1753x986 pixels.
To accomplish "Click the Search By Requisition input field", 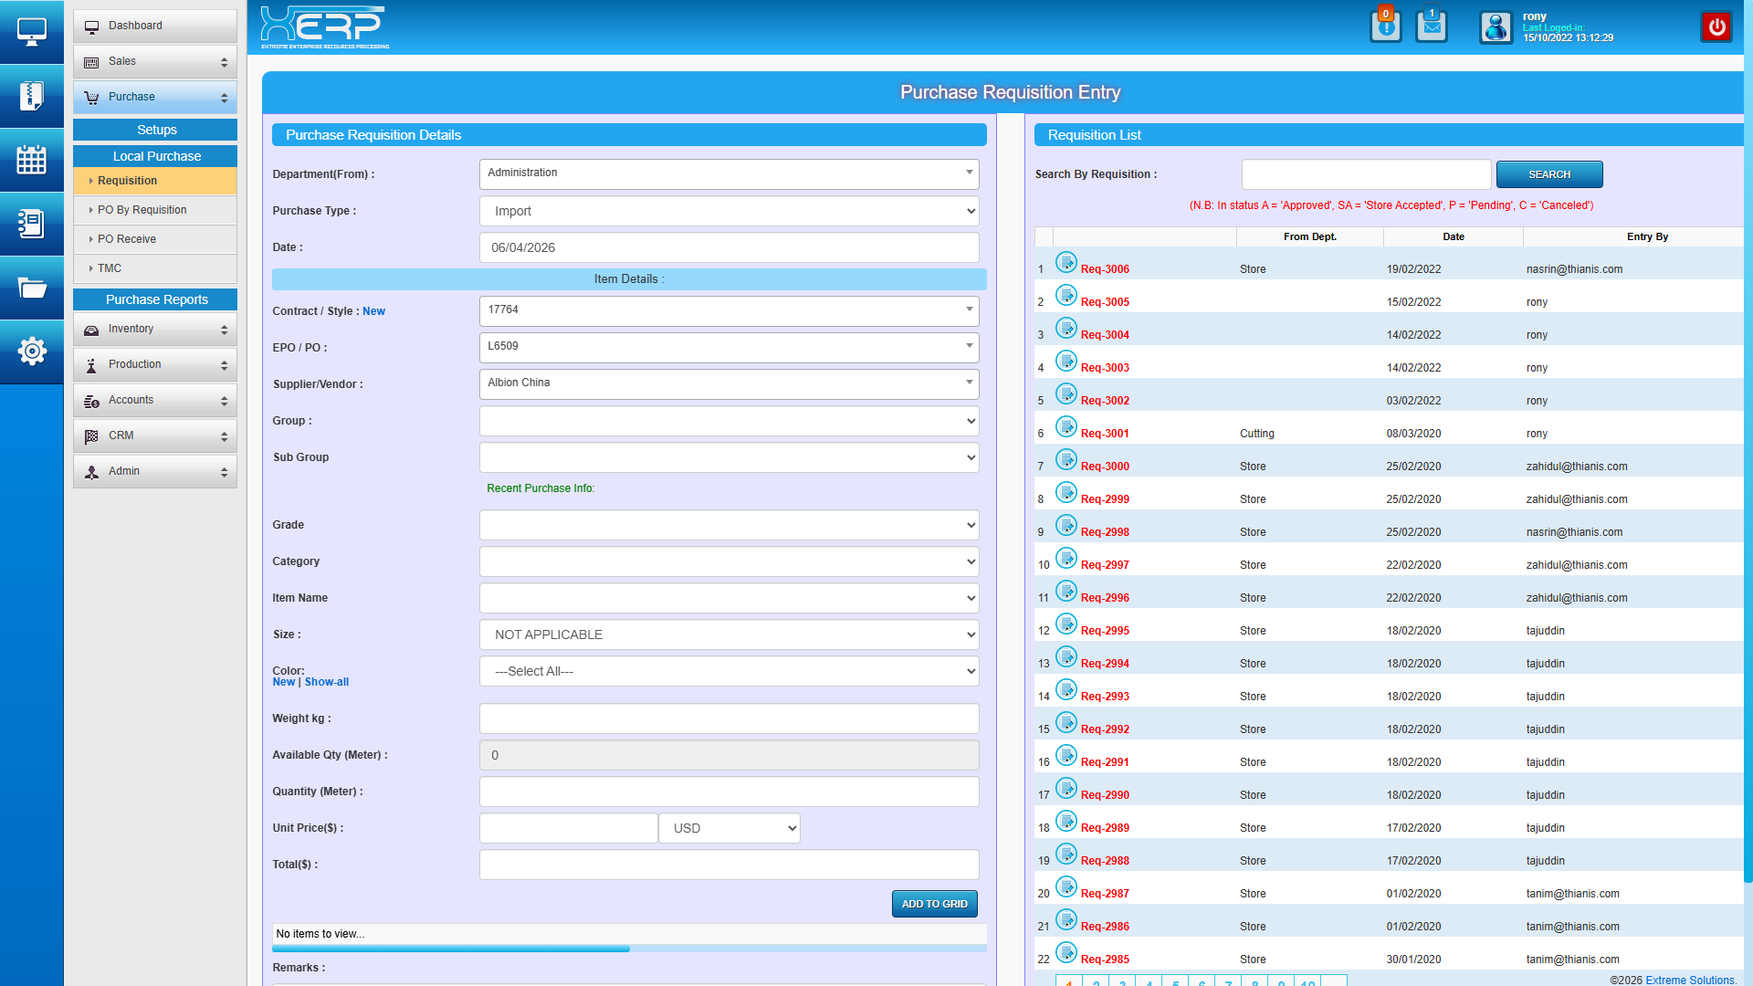I will pos(1366,174).
